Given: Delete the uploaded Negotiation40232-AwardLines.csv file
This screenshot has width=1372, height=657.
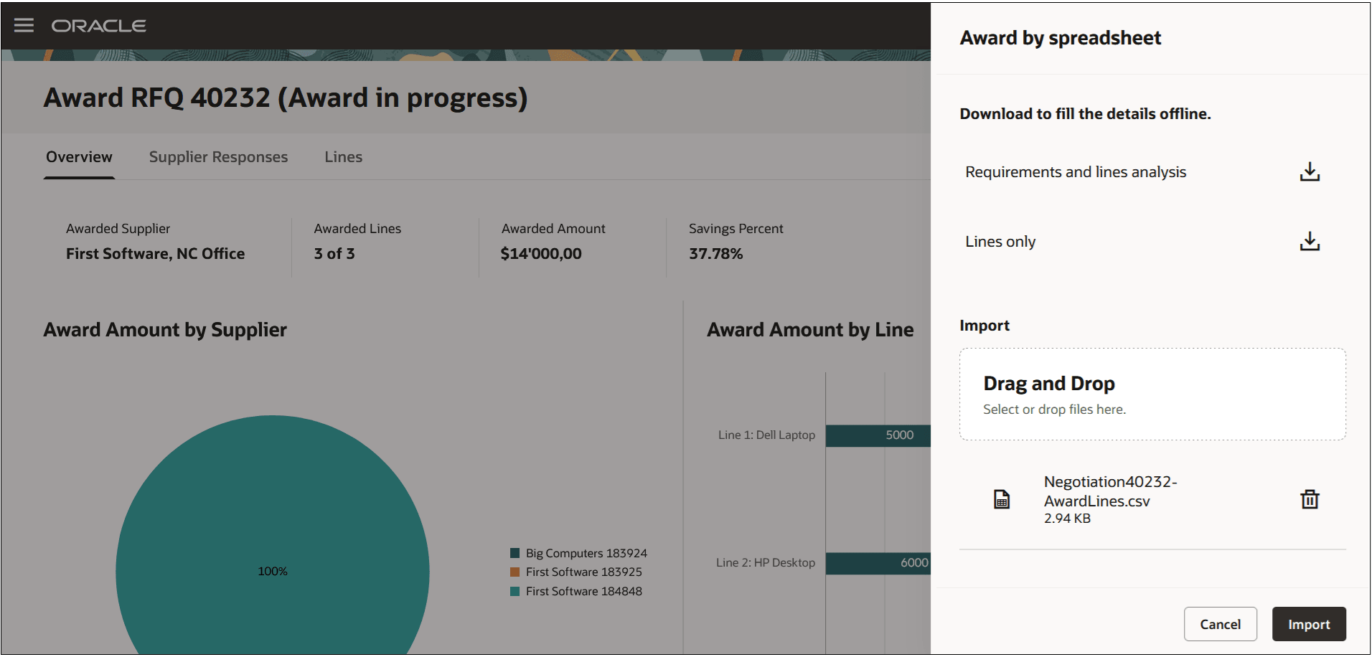Looking at the screenshot, I should [x=1310, y=499].
